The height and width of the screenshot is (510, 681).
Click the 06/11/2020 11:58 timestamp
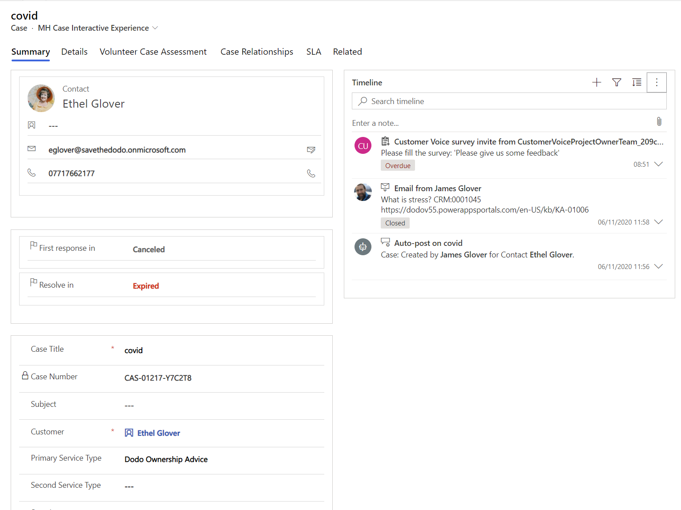[x=624, y=222]
